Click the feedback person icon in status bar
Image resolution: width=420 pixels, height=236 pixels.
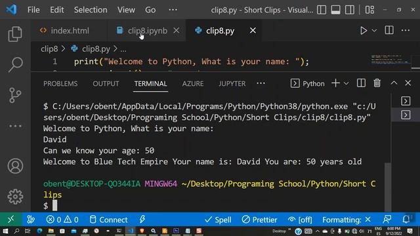pos(387,220)
